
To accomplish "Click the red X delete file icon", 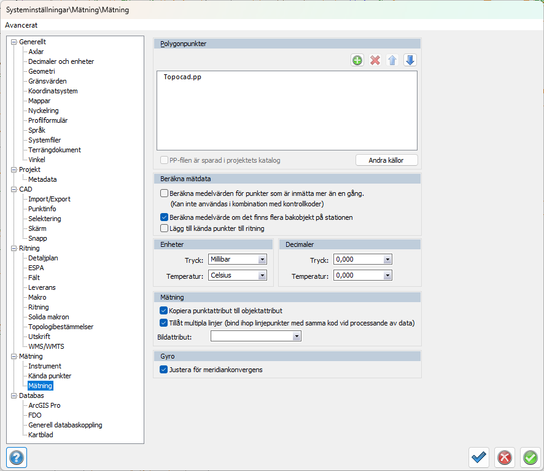I will 375,60.
